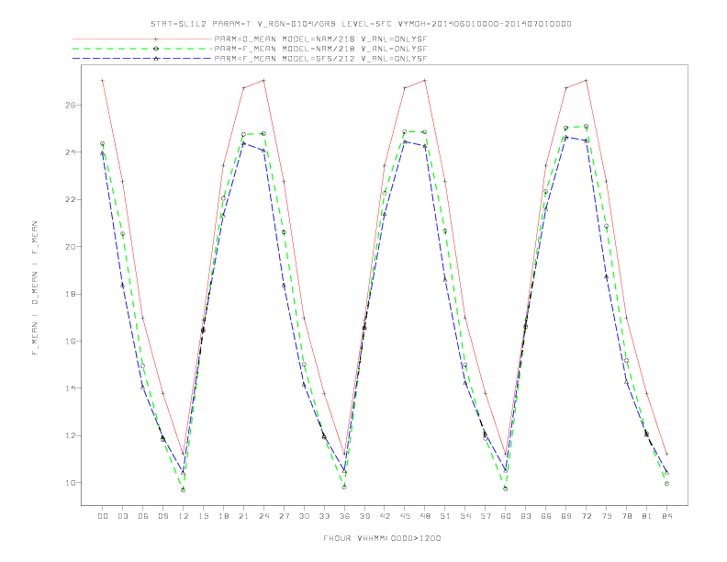Click y-axis tick label 10

click(71, 483)
